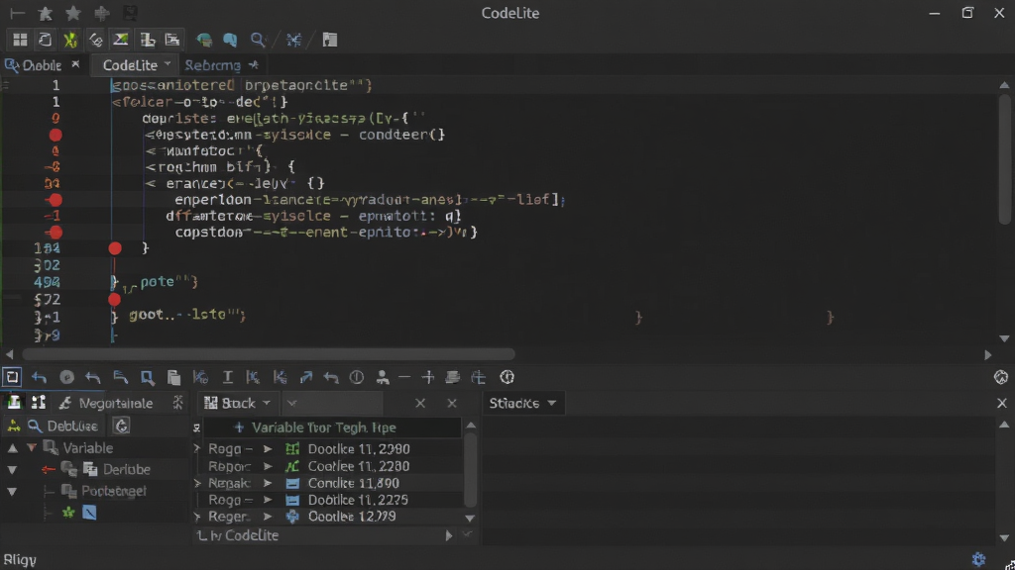Expand the Nepak row chevron

pyautogui.click(x=197, y=483)
